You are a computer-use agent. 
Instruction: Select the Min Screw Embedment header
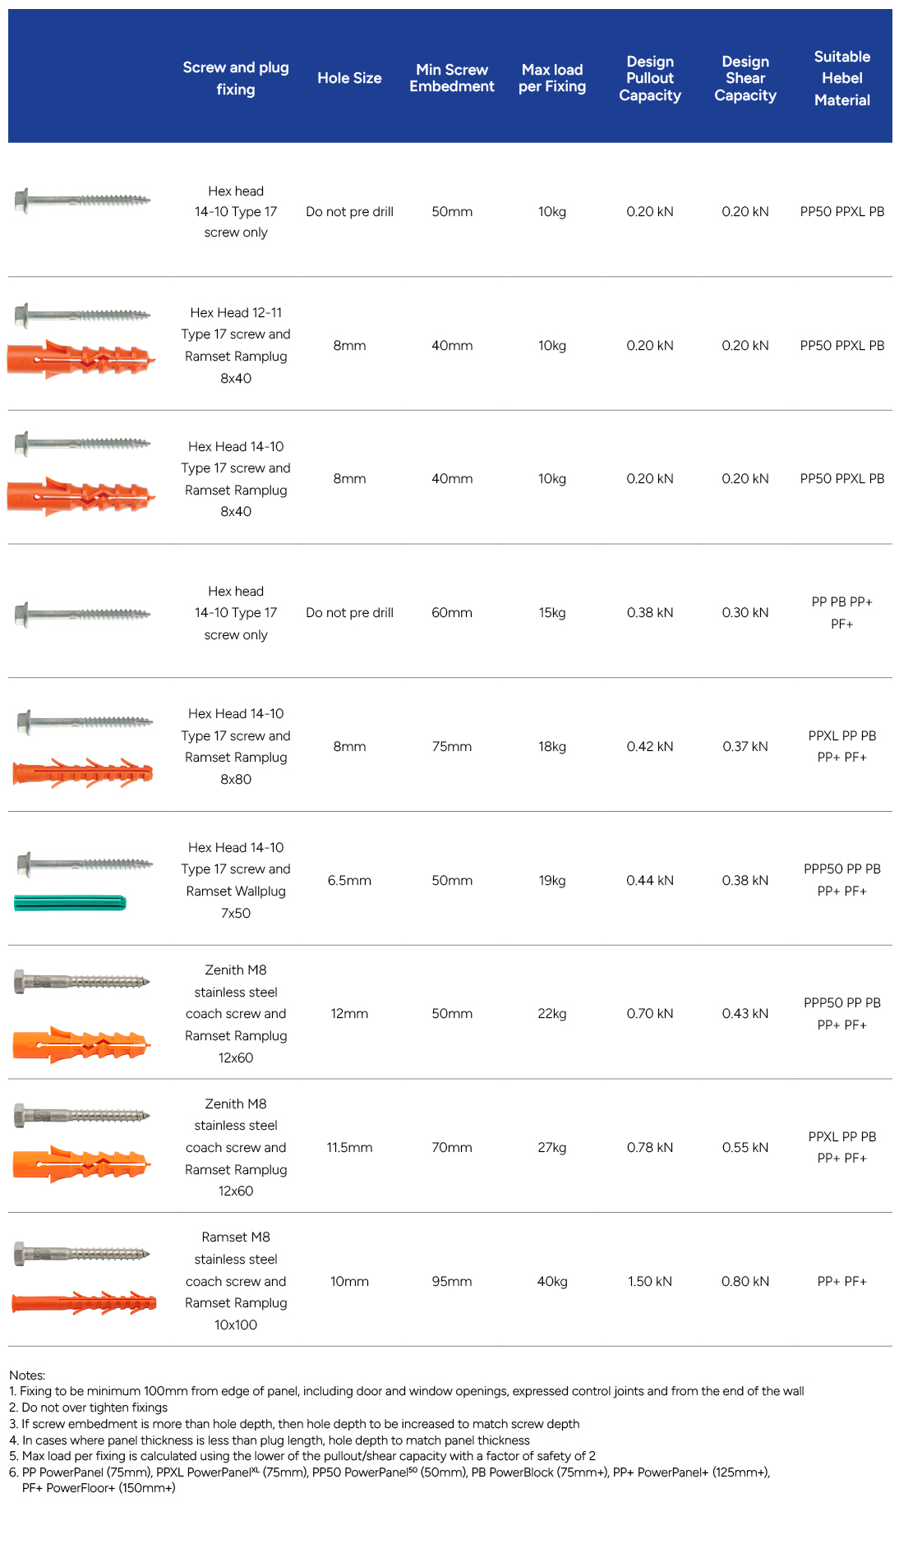pyautogui.click(x=452, y=78)
